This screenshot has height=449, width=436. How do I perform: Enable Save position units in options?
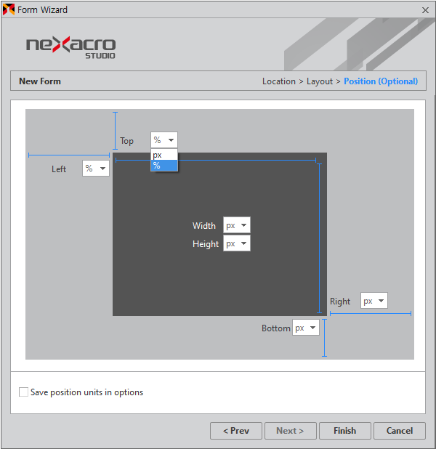pos(24,392)
